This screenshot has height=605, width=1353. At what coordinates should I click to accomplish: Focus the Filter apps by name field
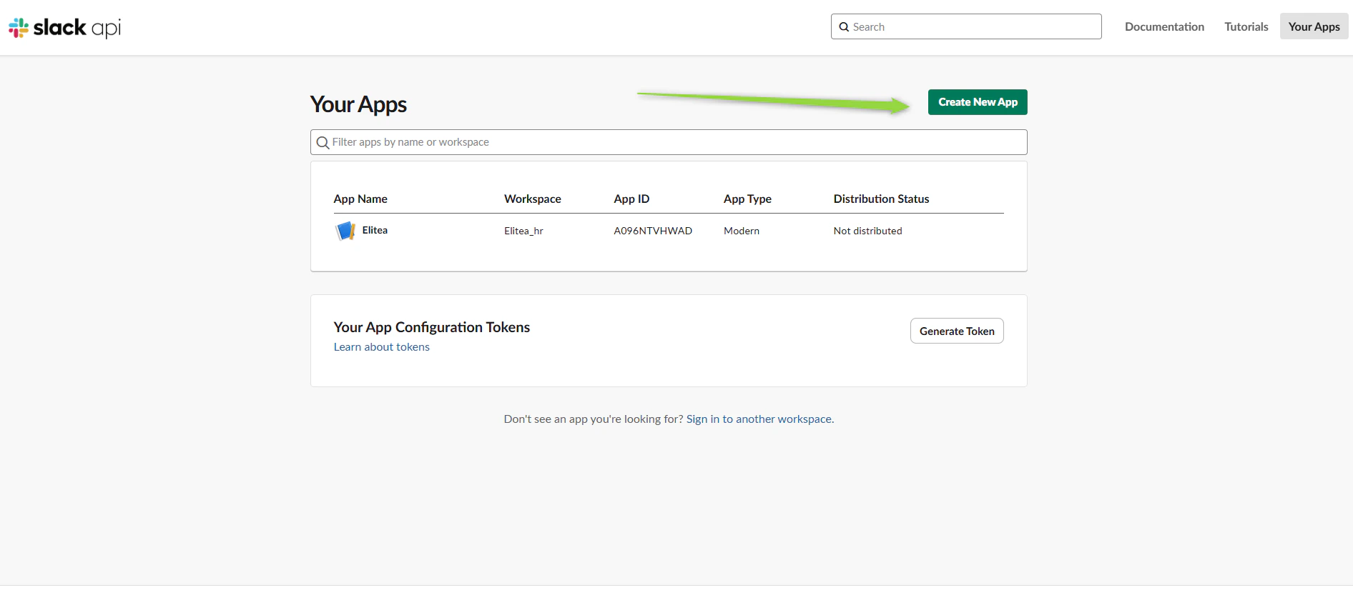click(669, 142)
